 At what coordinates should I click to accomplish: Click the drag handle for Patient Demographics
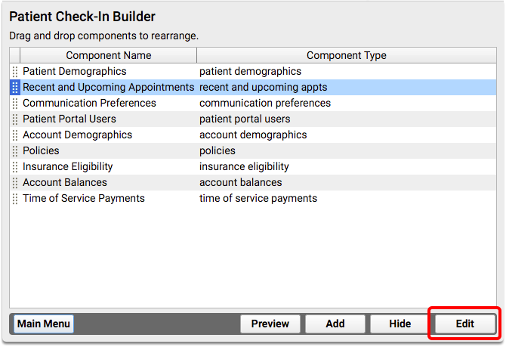point(15,71)
